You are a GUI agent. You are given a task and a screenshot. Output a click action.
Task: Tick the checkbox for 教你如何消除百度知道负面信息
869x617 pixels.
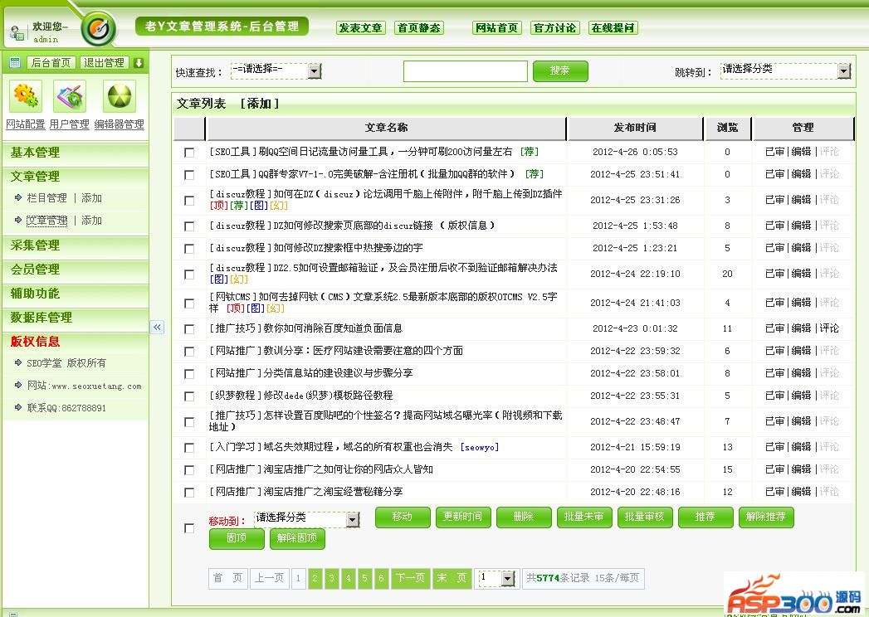[189, 329]
